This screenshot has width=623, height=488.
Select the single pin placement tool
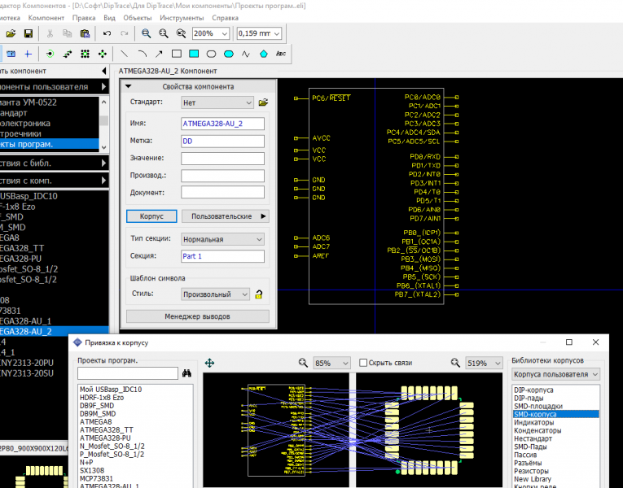tap(50, 54)
